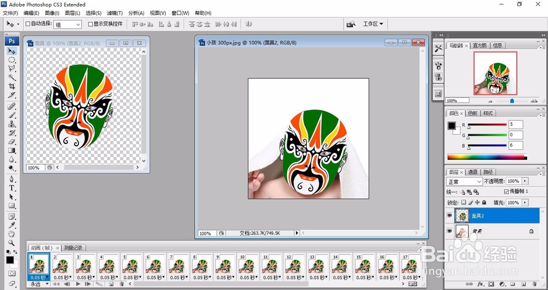Enable the 自动选择 checkbox

[28, 24]
